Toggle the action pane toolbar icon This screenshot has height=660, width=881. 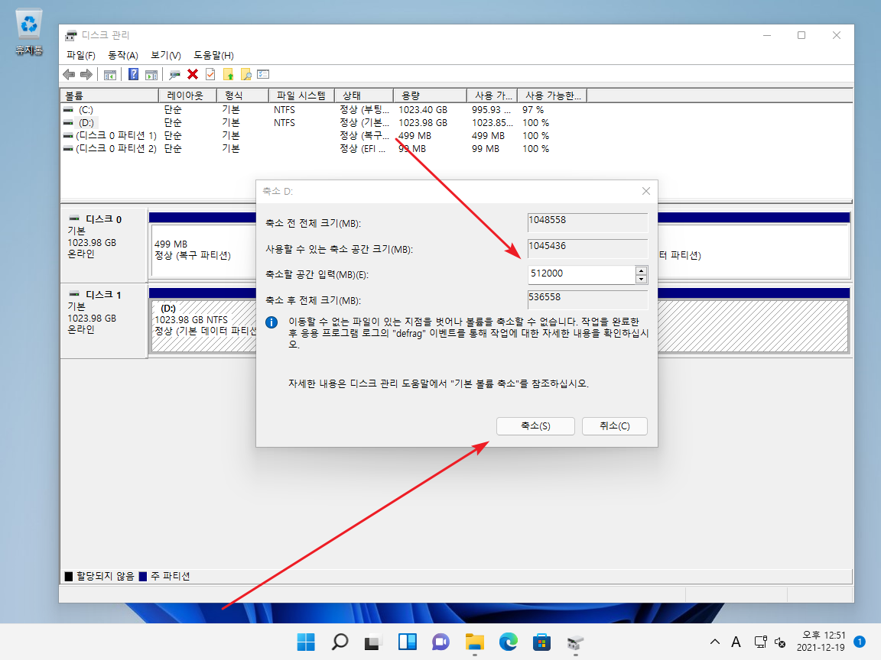[x=151, y=74]
